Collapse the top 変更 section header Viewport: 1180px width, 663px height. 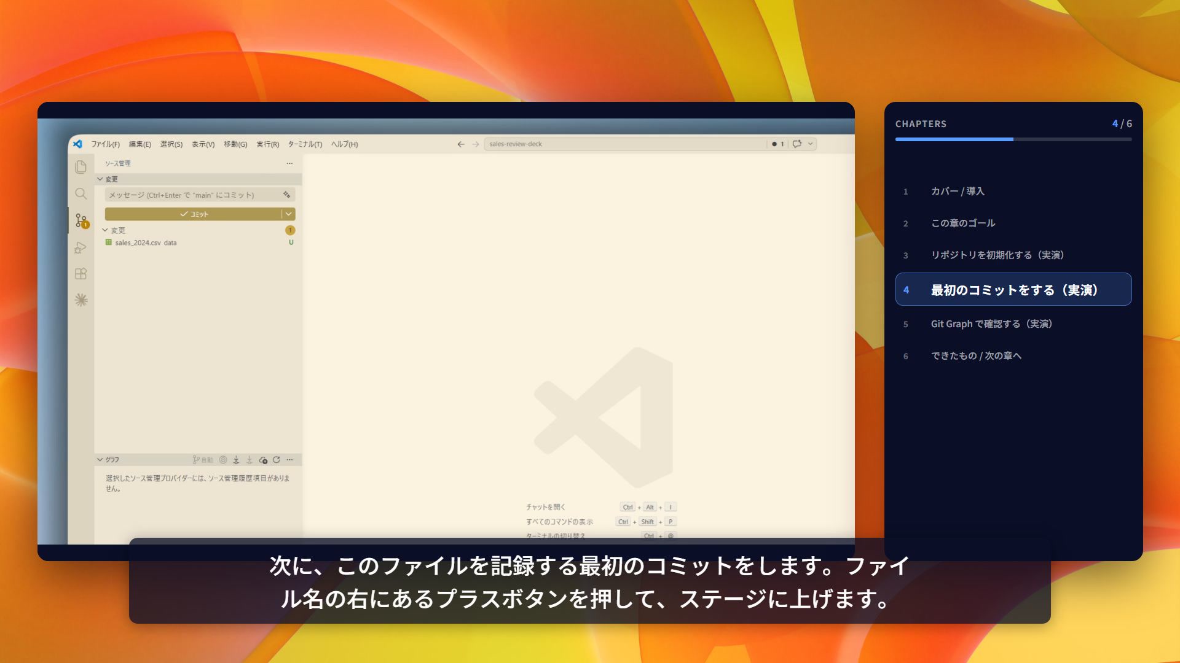coord(198,179)
